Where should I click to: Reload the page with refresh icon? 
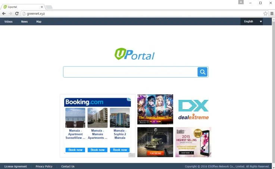point(17,13)
